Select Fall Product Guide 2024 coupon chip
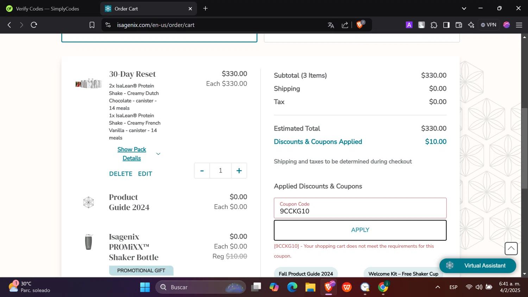 click(x=306, y=273)
